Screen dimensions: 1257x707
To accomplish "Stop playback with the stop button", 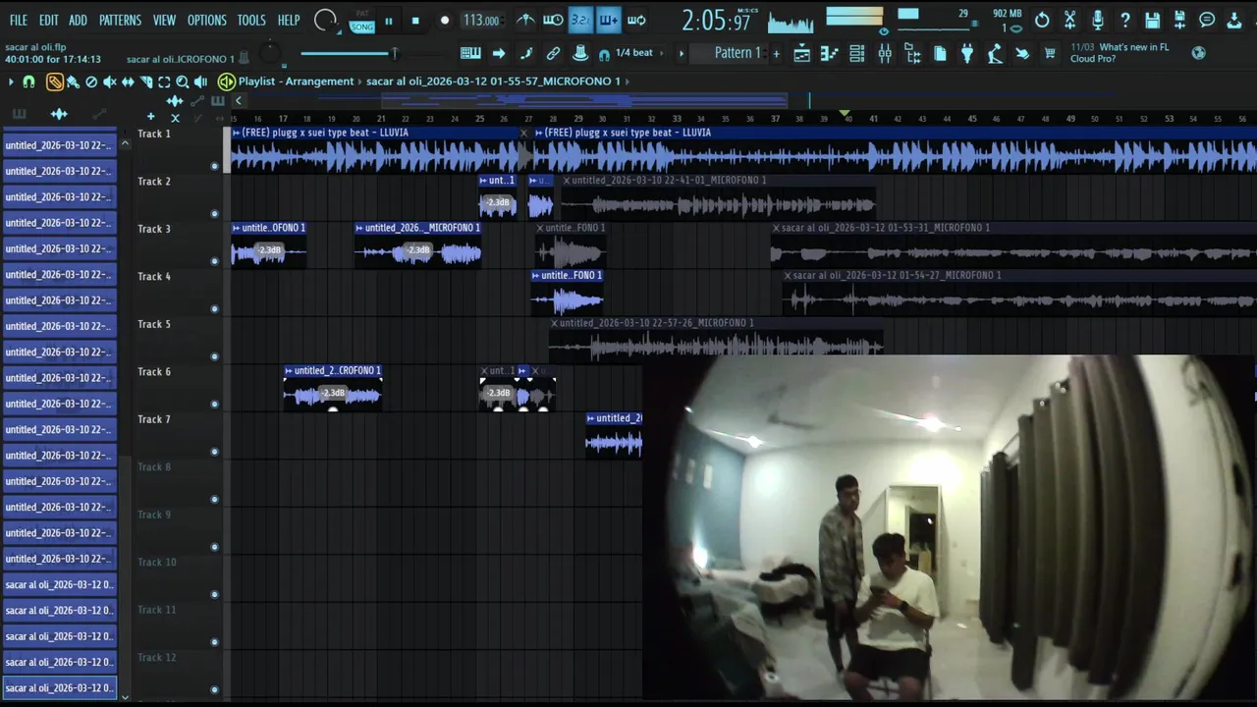I will tap(415, 21).
